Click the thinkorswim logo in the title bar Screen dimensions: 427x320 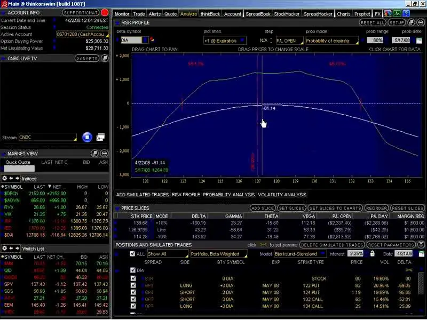[4, 4]
